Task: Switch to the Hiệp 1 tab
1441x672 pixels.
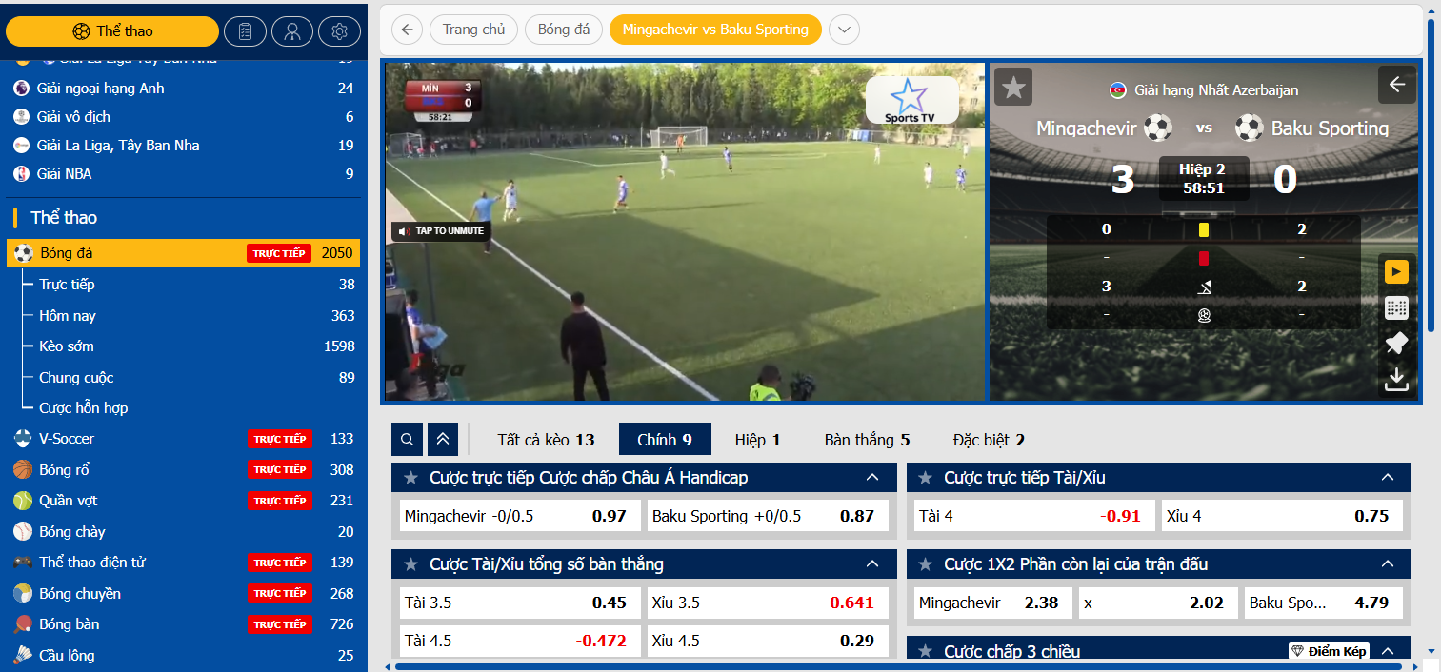Action: click(758, 440)
